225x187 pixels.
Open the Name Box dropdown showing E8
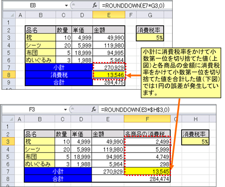point(66,6)
